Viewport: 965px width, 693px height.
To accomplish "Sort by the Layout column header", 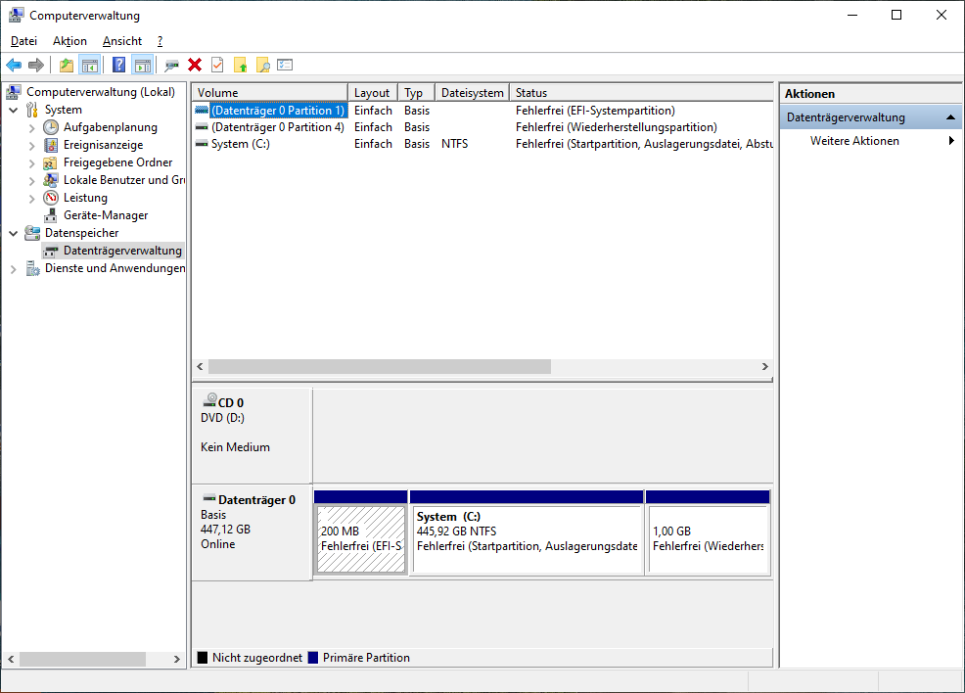I will pos(372,92).
